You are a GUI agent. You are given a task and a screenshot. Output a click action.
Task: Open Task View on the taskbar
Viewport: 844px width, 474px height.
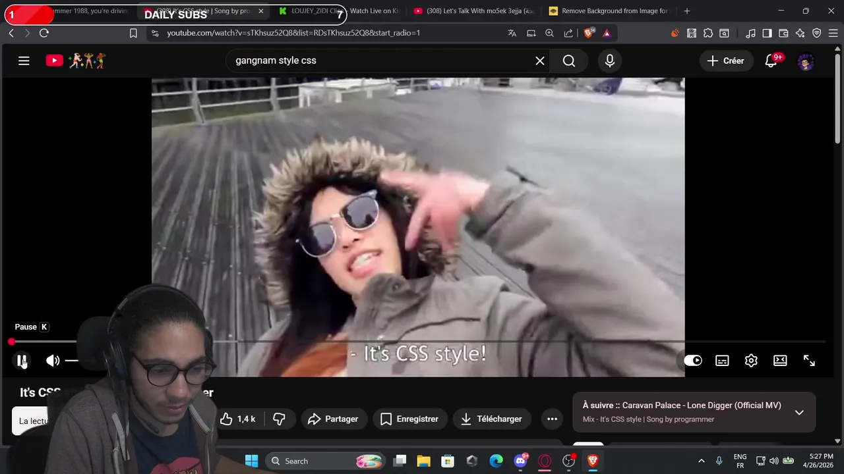(x=400, y=461)
